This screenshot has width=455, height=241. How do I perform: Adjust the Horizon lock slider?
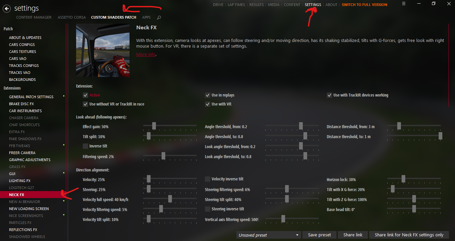[x=403, y=179]
